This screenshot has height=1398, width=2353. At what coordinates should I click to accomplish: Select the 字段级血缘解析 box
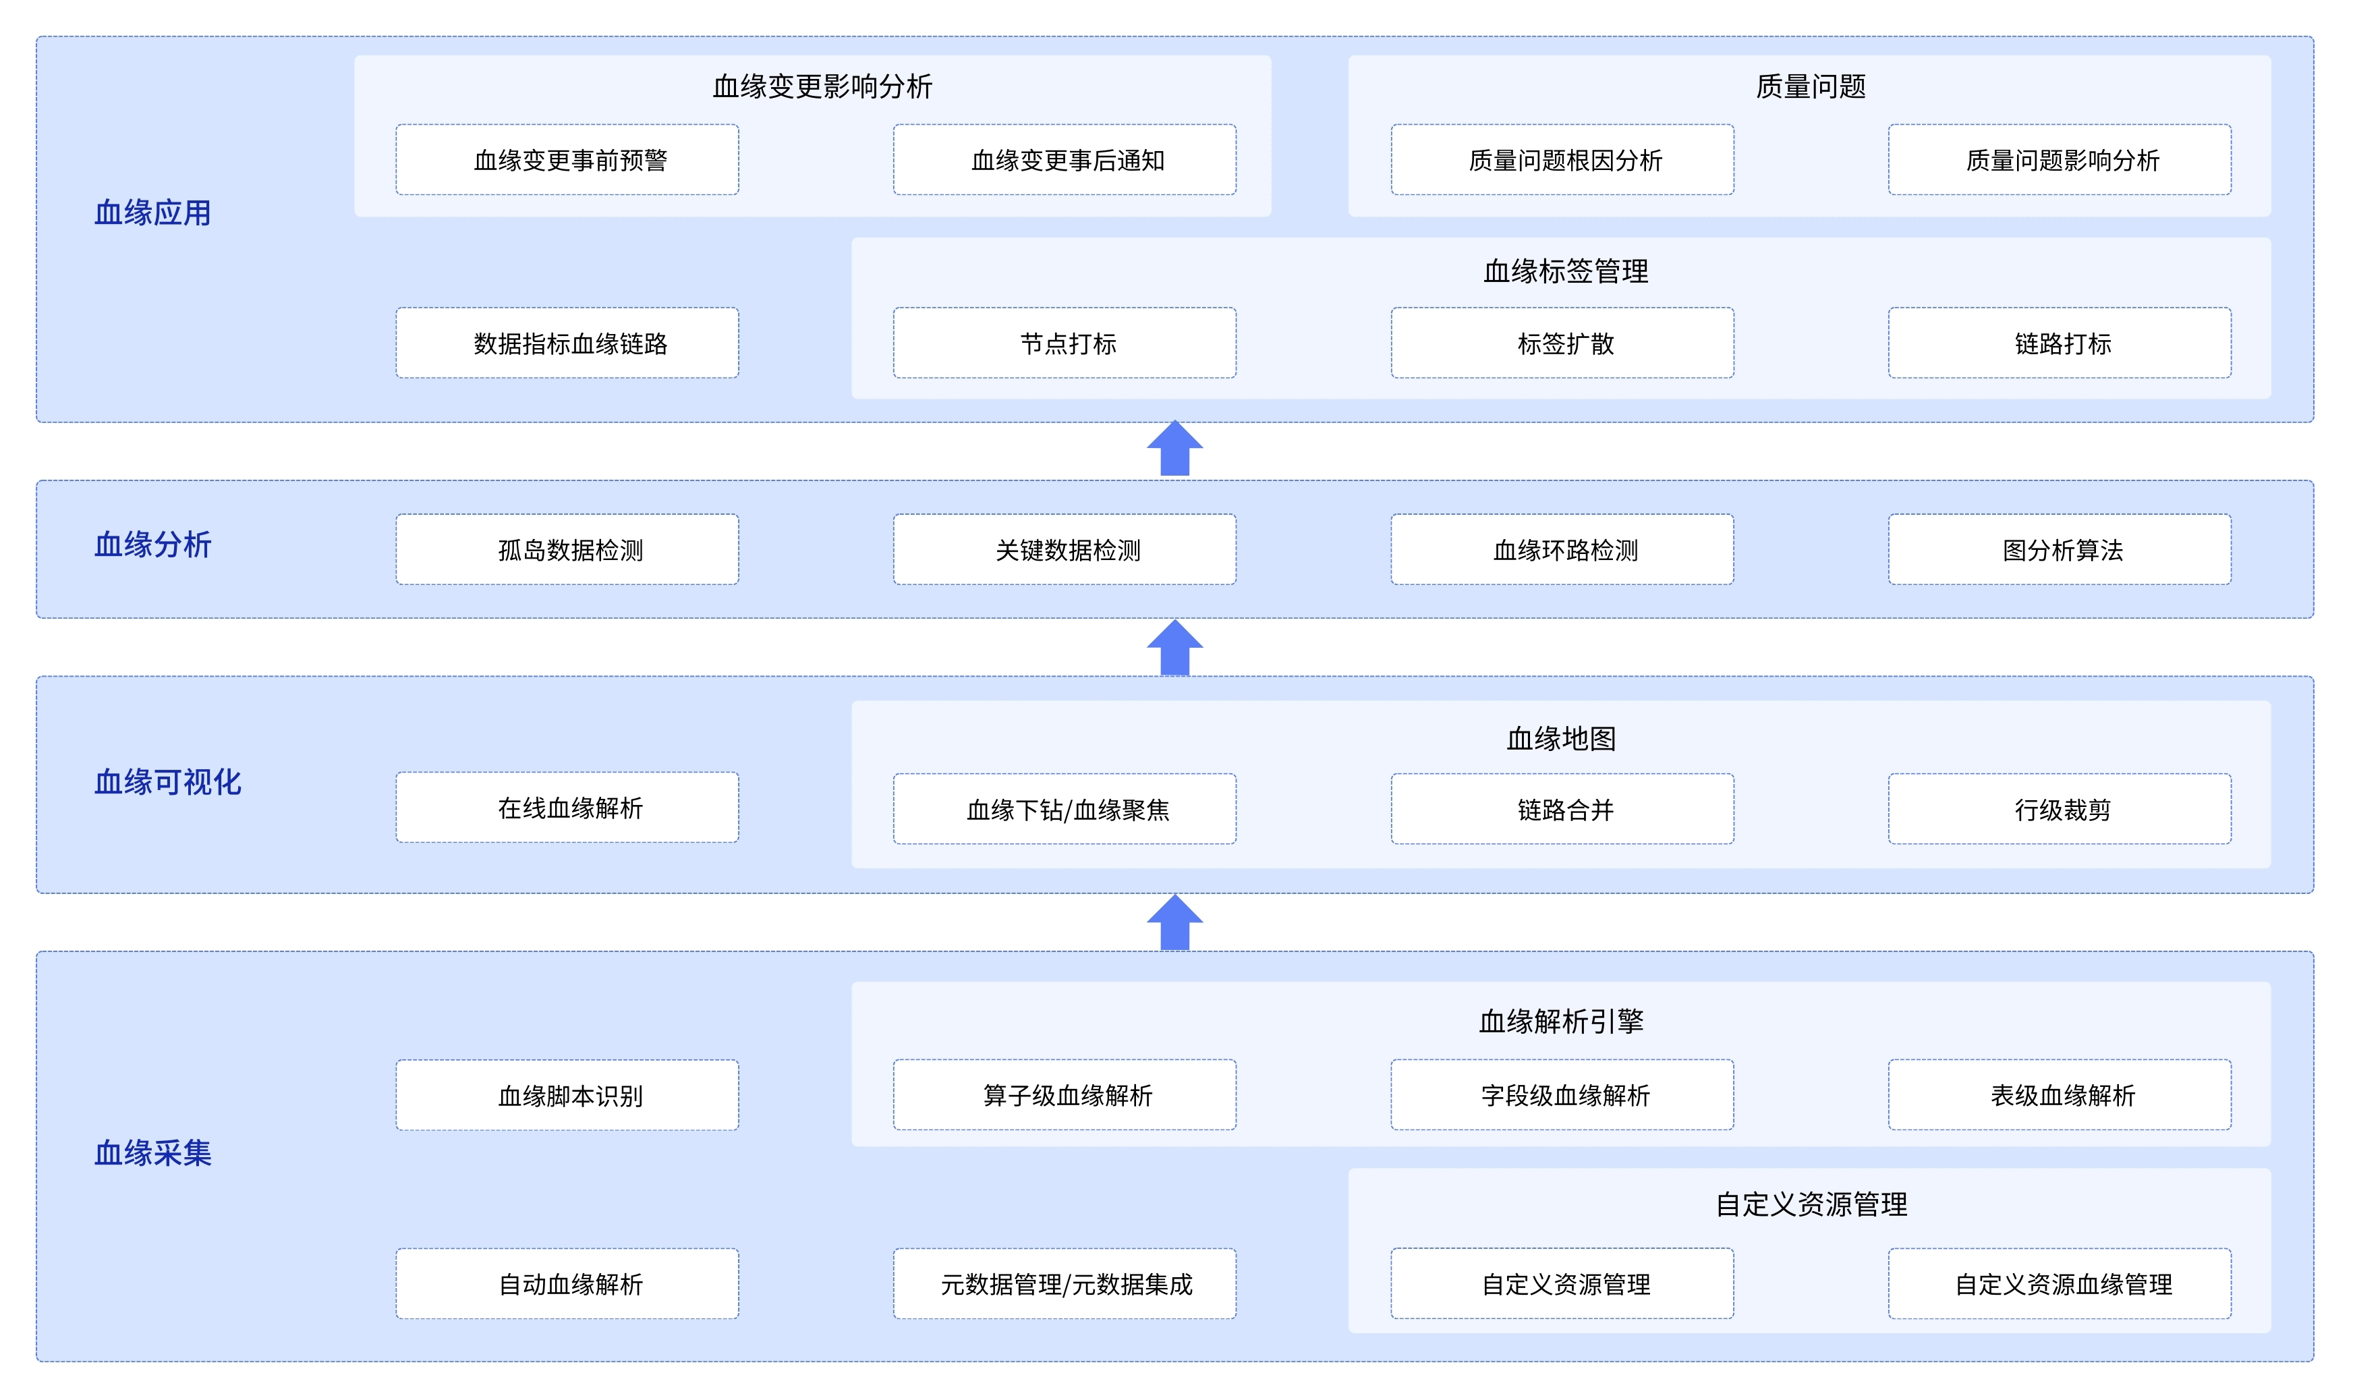coord(1562,1094)
